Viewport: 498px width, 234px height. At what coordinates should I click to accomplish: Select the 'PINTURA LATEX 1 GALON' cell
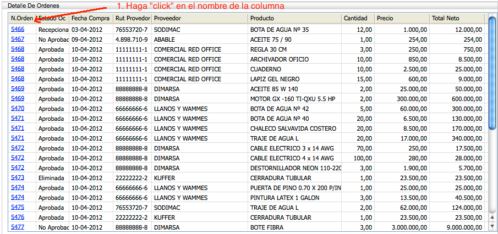(x=295, y=198)
